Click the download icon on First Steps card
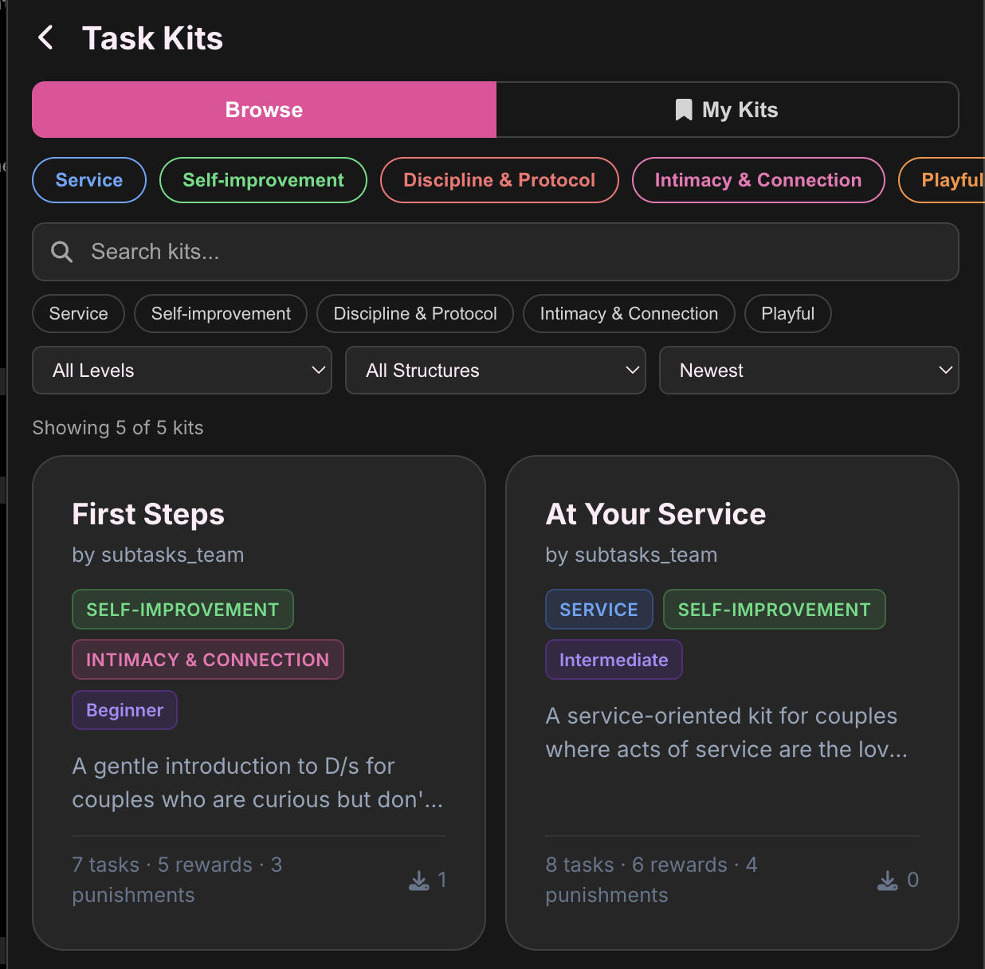Image resolution: width=985 pixels, height=969 pixels. point(418,881)
